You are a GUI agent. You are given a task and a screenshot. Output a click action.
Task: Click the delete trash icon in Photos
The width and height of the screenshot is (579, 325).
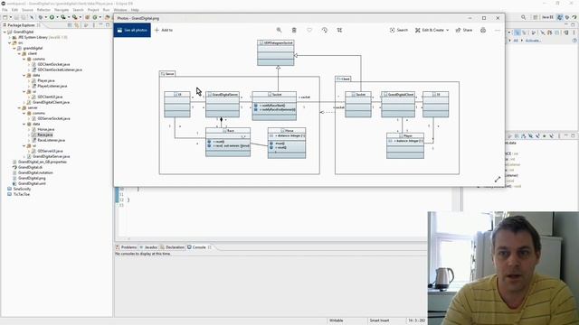294,30
